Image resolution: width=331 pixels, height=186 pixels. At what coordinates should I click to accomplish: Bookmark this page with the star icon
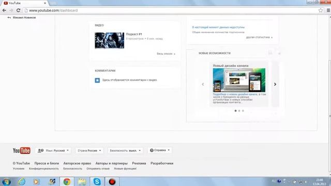pos(321,10)
